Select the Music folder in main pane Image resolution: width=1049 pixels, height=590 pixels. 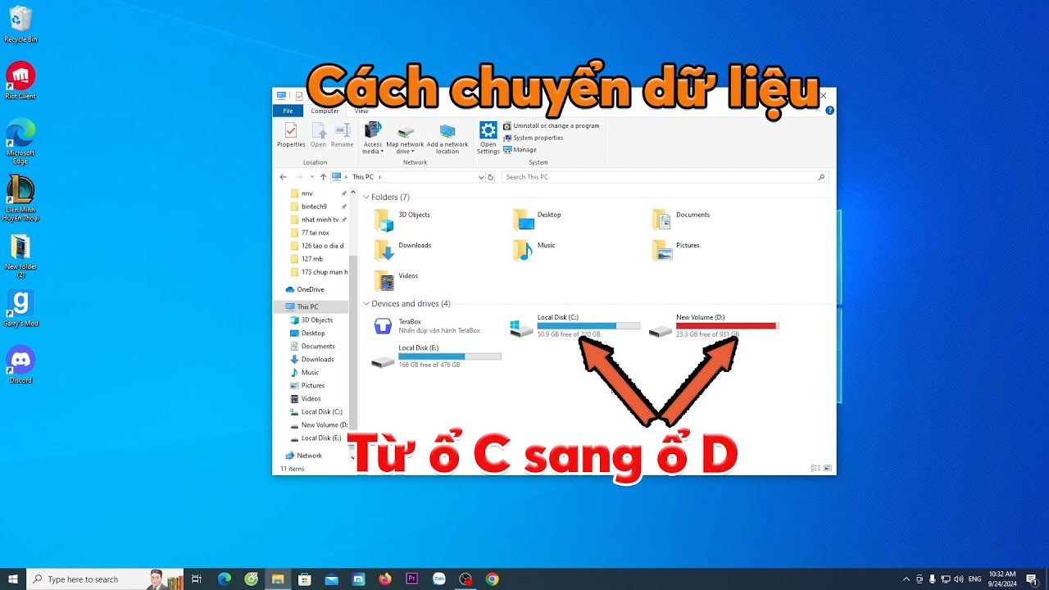coord(535,250)
